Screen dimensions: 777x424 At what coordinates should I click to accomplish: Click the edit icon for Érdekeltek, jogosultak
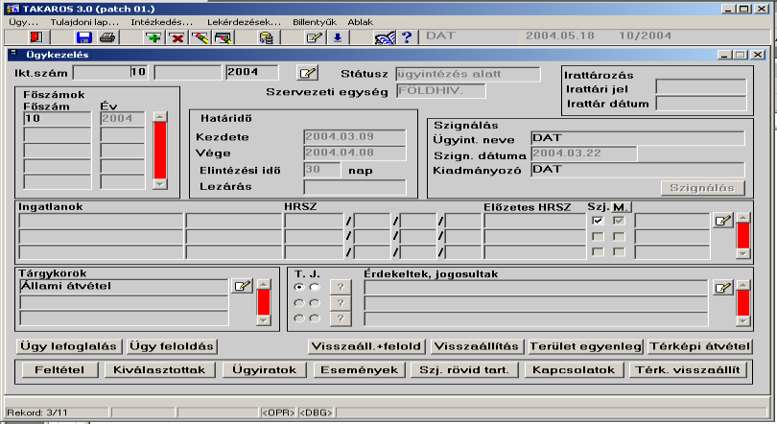[723, 287]
